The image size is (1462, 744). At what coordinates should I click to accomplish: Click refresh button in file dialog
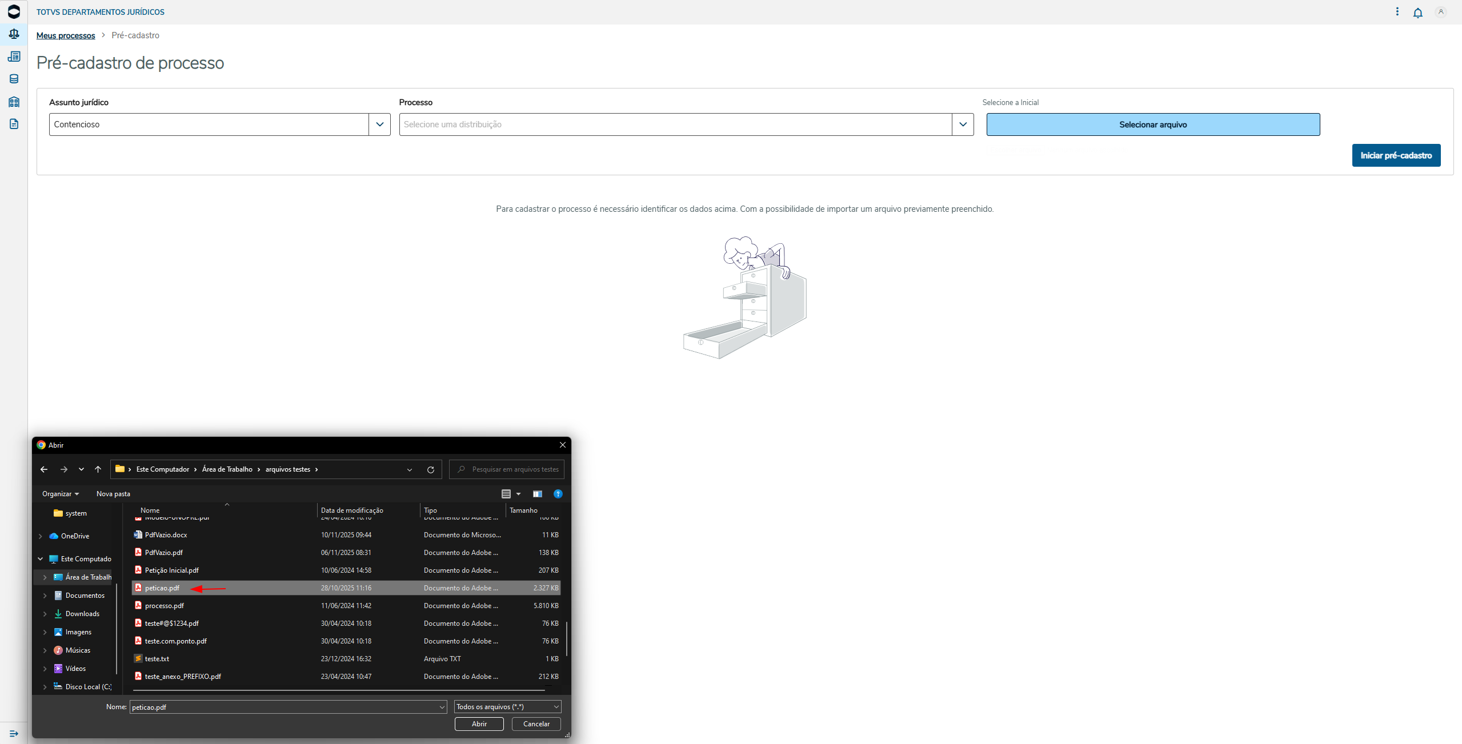(x=431, y=469)
